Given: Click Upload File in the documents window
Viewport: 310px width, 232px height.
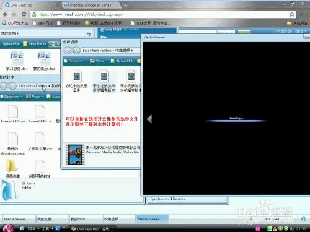Looking at the screenshot, I should click(10, 44).
